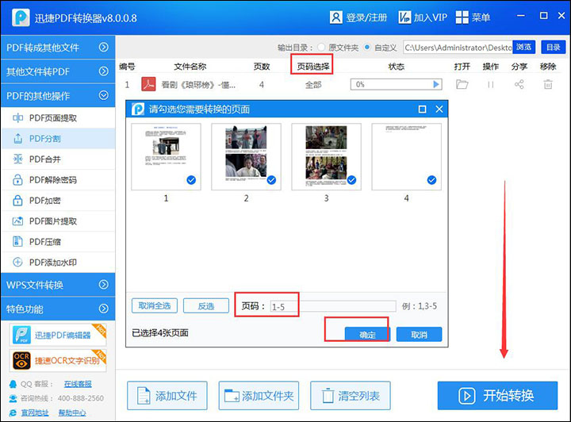Click the 取消 button in dialog

(x=420, y=334)
